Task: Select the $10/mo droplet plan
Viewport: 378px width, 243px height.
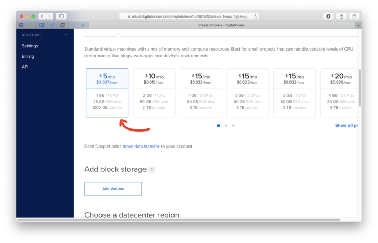Action: (154, 92)
